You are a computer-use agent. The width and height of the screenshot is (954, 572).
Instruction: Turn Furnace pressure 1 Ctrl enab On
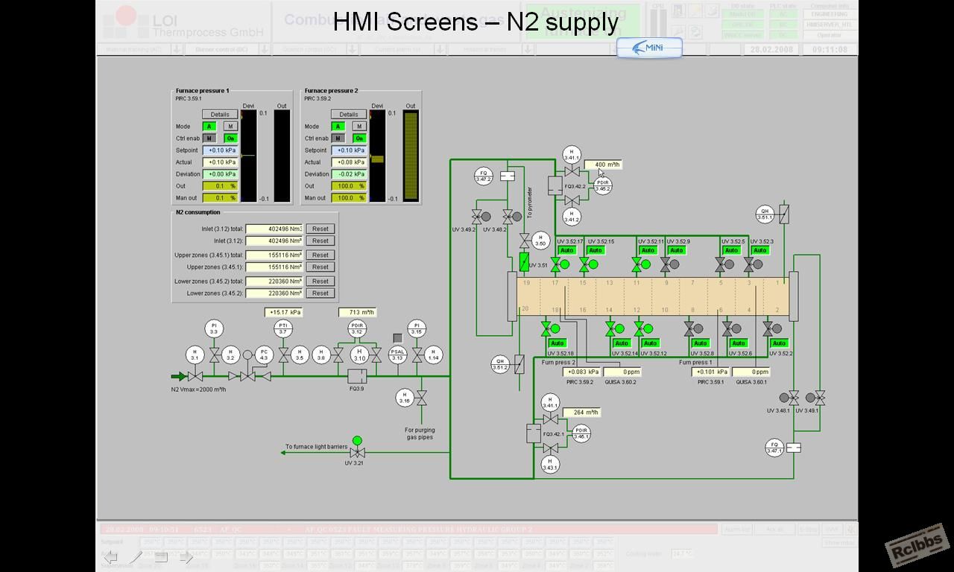[x=231, y=139]
